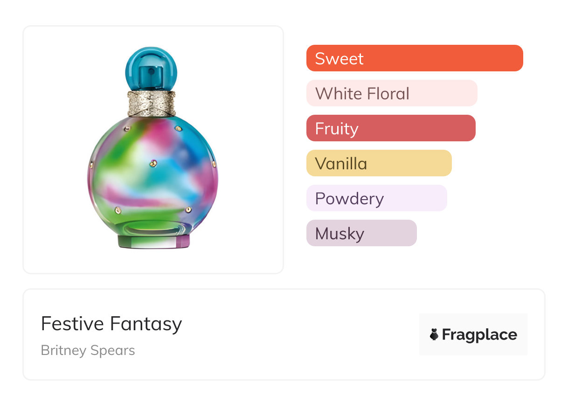Click the Britney Spears brand name
Screen dimensions: 568x403
click(x=88, y=350)
